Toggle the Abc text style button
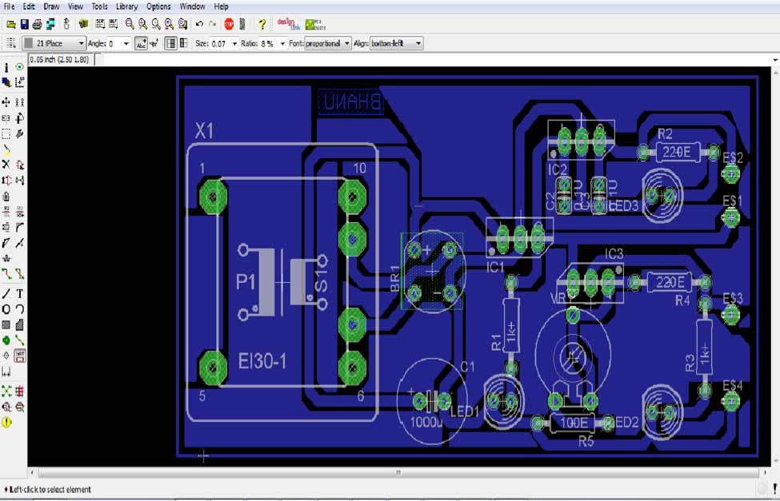The image size is (780, 501). [x=141, y=43]
